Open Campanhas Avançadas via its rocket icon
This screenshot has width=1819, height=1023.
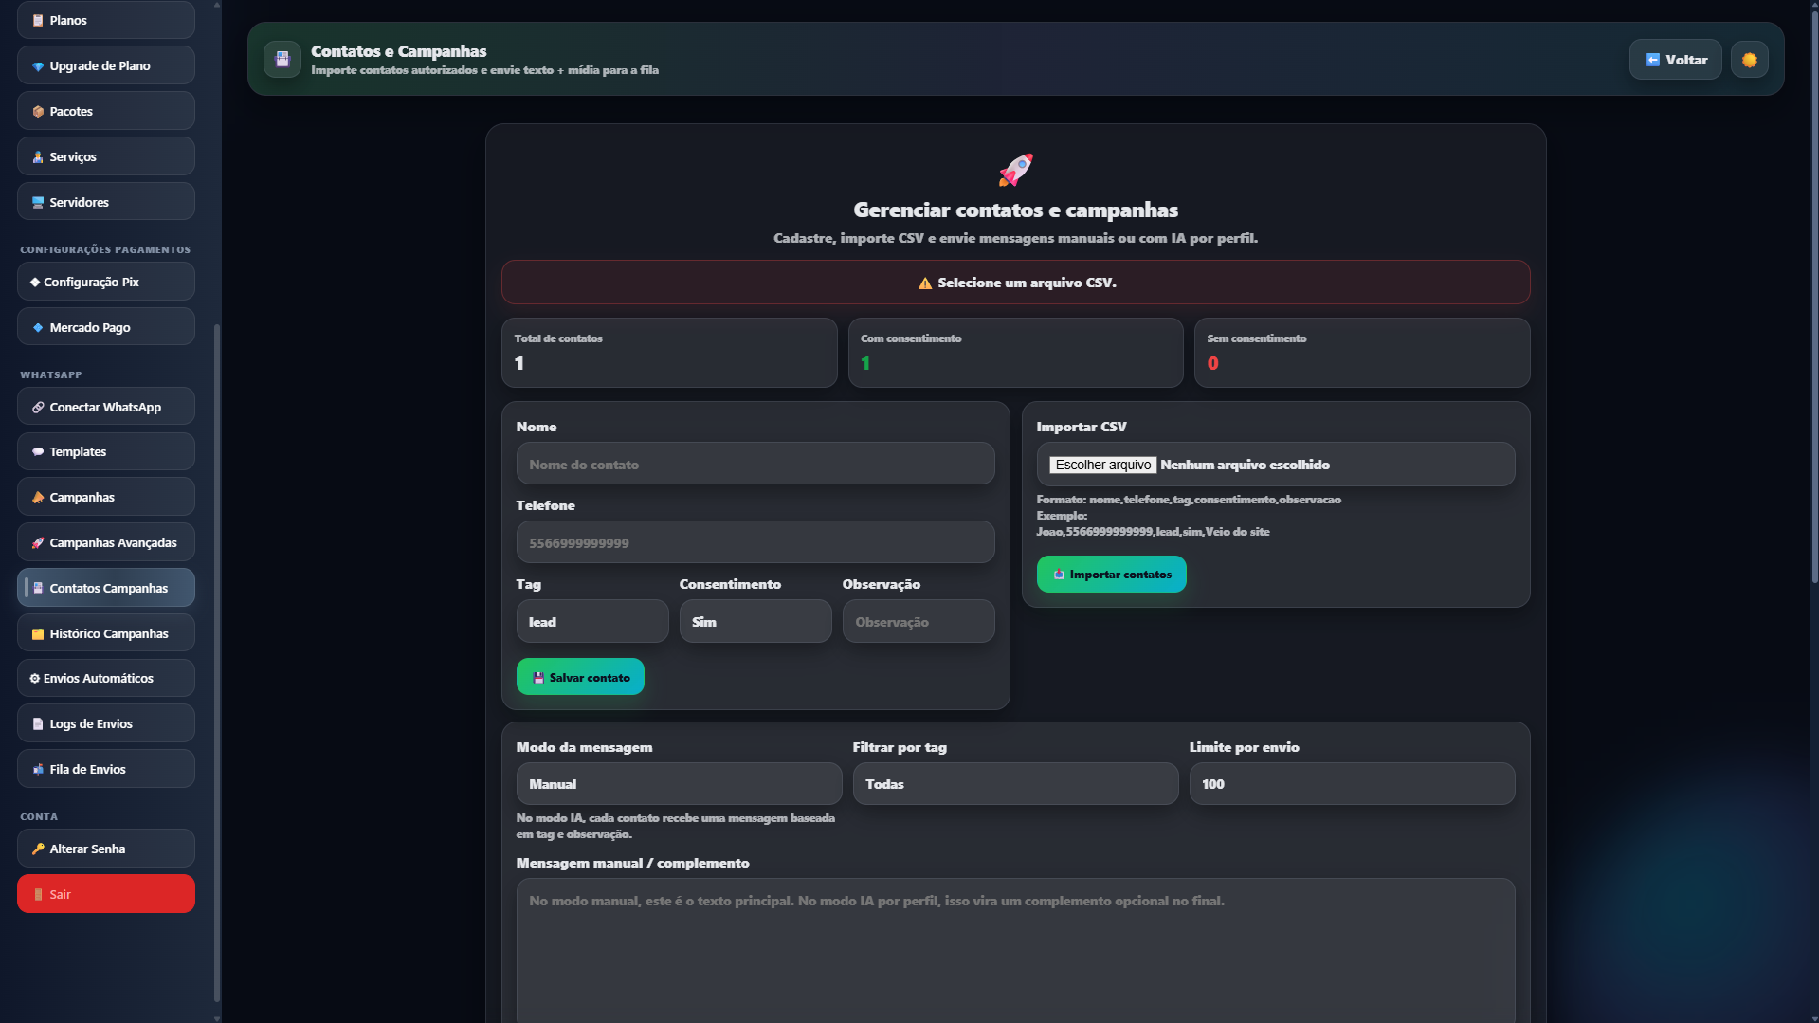pyautogui.click(x=38, y=542)
